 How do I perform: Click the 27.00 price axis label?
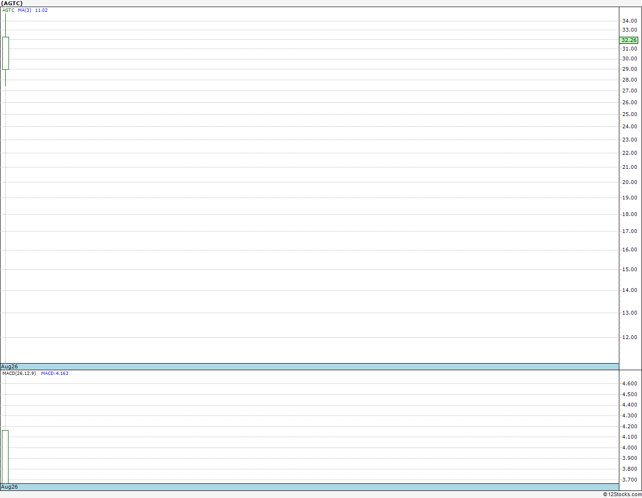coord(629,91)
